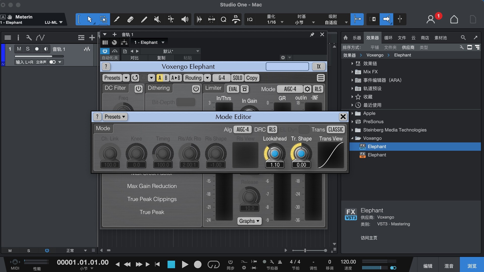Screen dimensions: 484x272
Task: Switch to the 乐器 instruments tab
Action: point(357,38)
